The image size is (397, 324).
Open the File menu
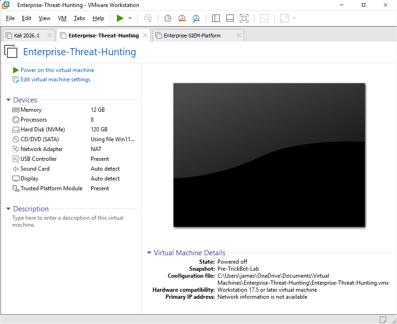point(10,18)
